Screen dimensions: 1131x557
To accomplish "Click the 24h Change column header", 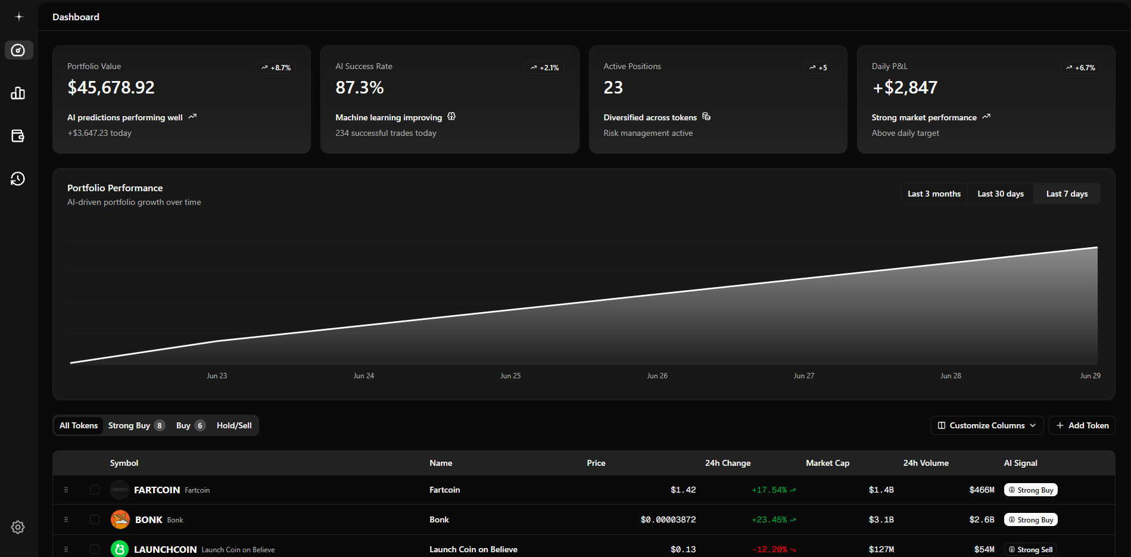I will (x=728, y=463).
